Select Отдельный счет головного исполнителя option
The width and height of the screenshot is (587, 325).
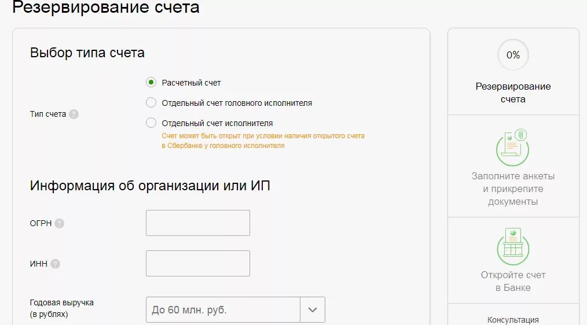pyautogui.click(x=151, y=102)
